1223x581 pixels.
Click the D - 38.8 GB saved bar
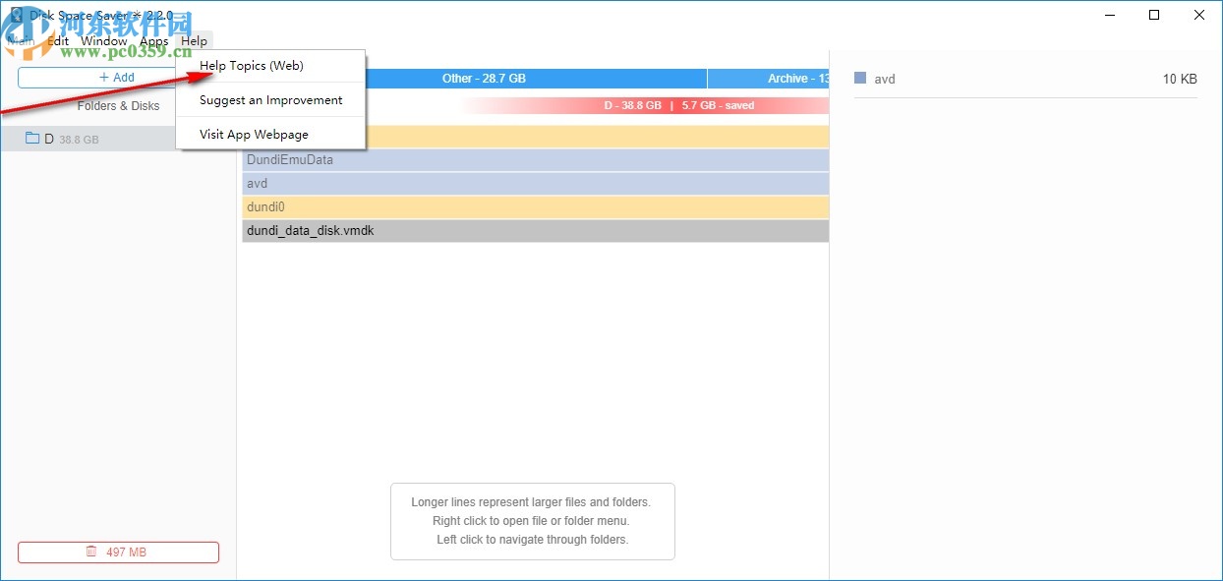click(x=644, y=105)
